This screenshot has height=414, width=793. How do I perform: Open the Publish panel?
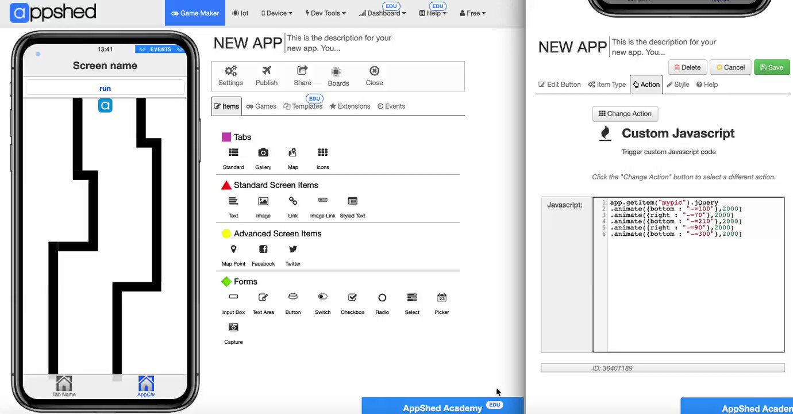266,75
